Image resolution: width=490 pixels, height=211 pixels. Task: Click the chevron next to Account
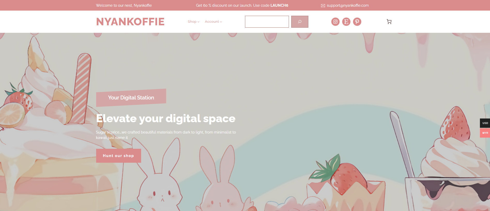click(x=221, y=22)
